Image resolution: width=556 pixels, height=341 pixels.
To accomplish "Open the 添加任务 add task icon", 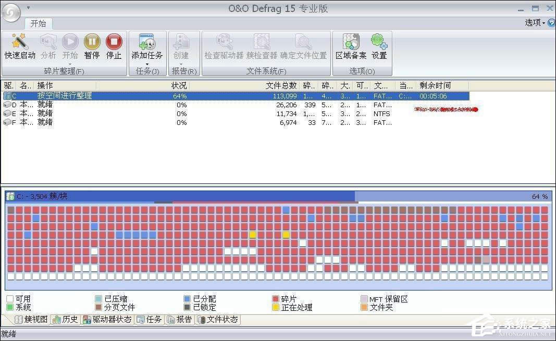I will click(x=147, y=42).
